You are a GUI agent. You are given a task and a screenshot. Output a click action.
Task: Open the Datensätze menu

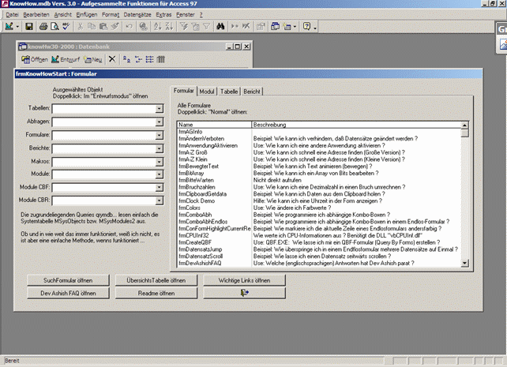pyautogui.click(x=137, y=14)
